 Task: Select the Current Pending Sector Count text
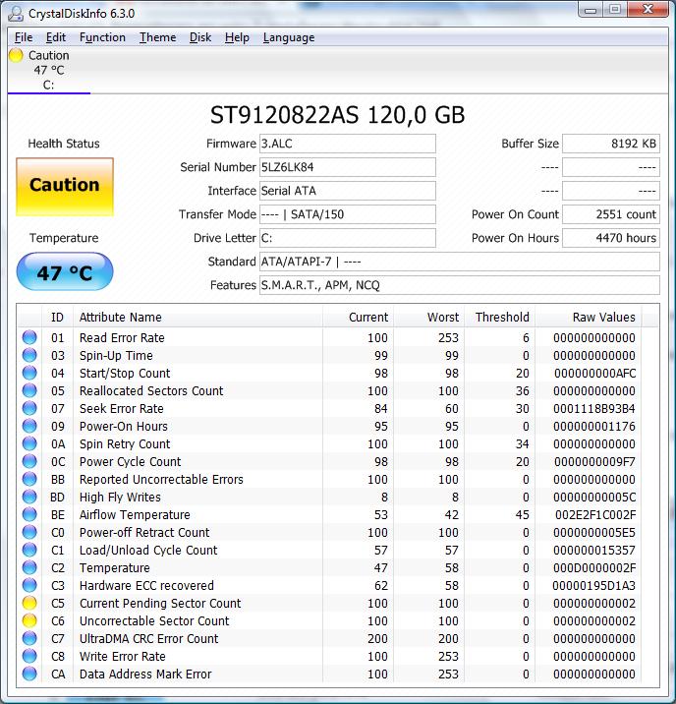[x=160, y=603]
